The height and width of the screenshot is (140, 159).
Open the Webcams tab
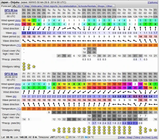[36, 6]
